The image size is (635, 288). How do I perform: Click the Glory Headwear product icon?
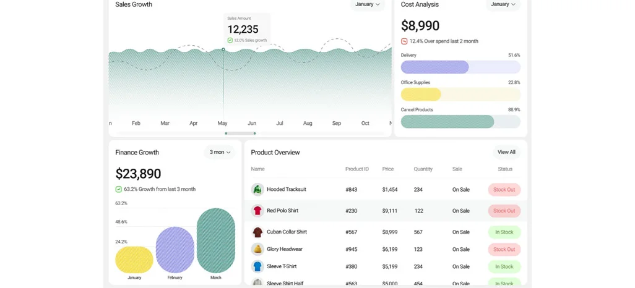257,249
